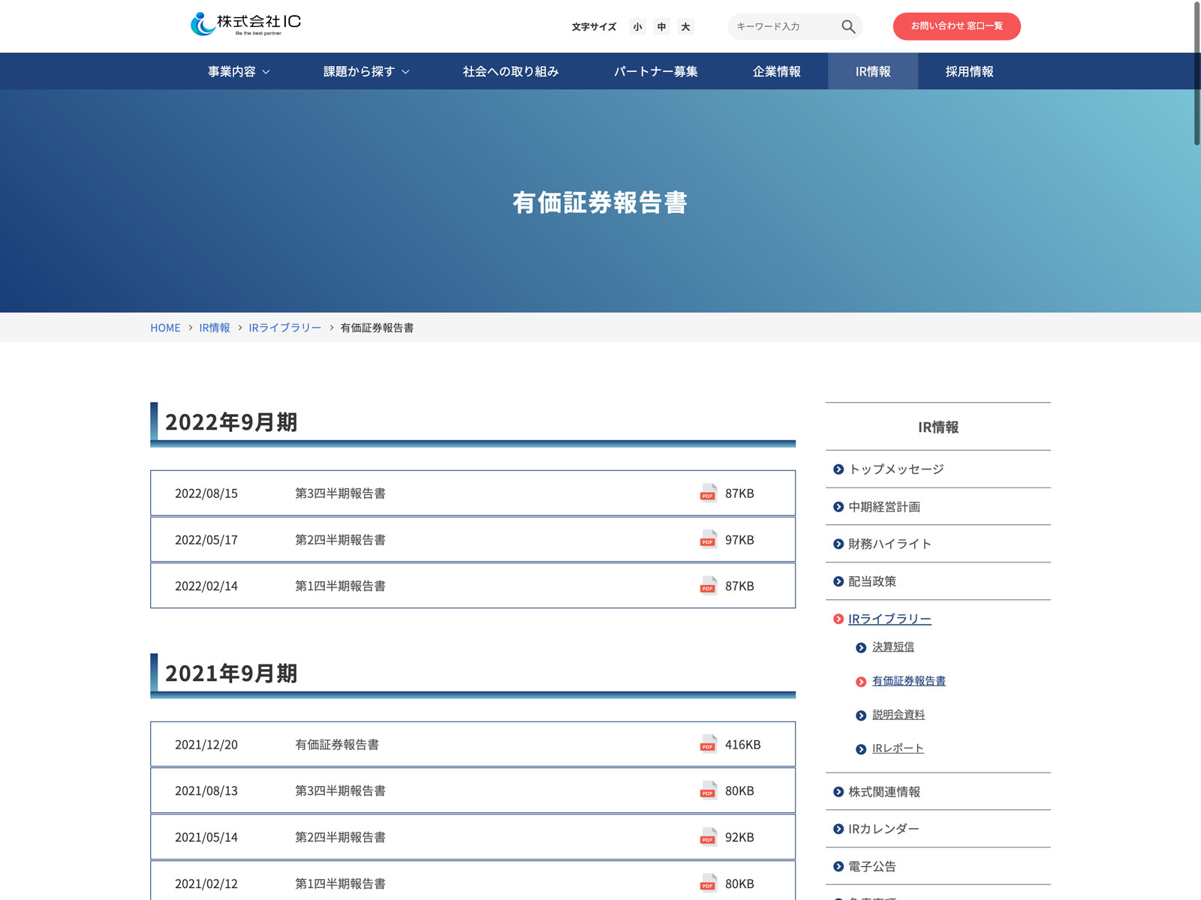
Task: Click arrow icon beside 中期経営計画
Action: [838, 507]
